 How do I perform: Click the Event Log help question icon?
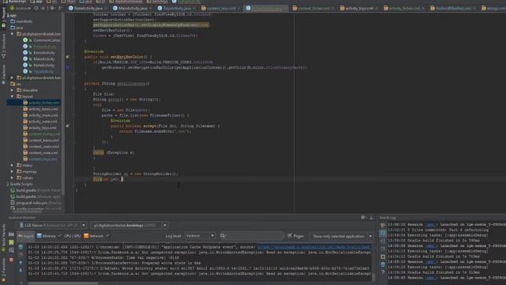coord(383,272)
